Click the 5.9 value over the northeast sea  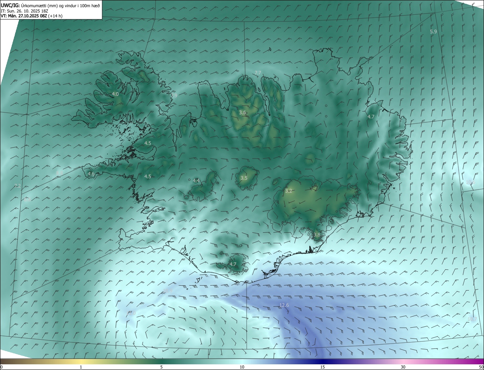point(433,32)
